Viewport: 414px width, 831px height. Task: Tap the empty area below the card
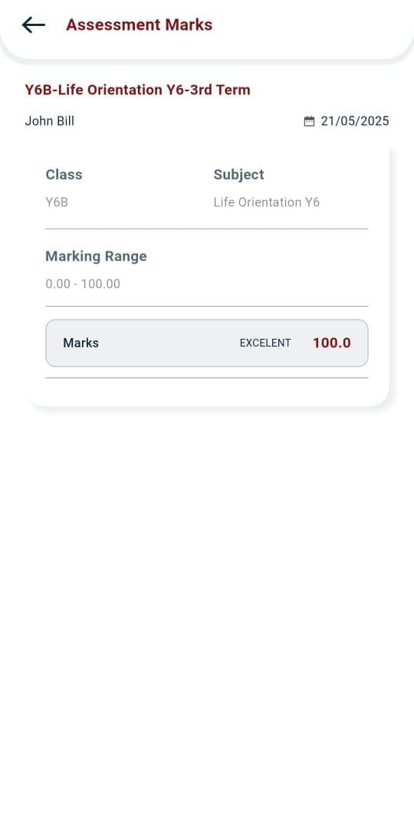207,609
